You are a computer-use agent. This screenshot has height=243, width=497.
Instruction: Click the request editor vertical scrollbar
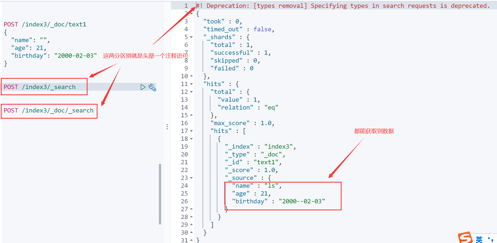(x=160, y=194)
